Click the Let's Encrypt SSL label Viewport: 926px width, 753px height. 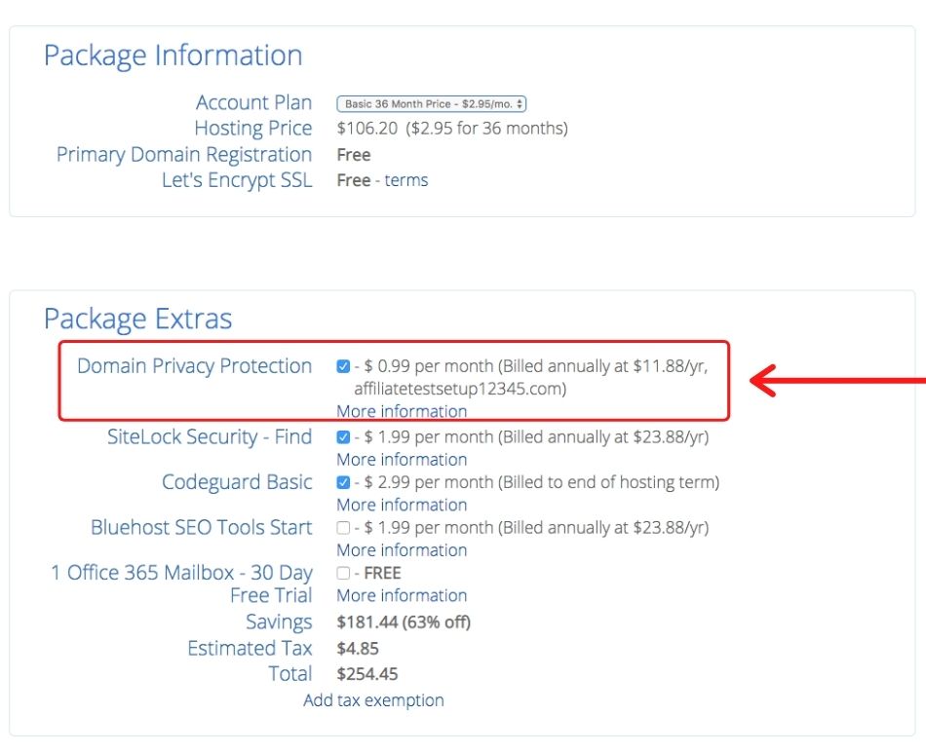(x=237, y=180)
